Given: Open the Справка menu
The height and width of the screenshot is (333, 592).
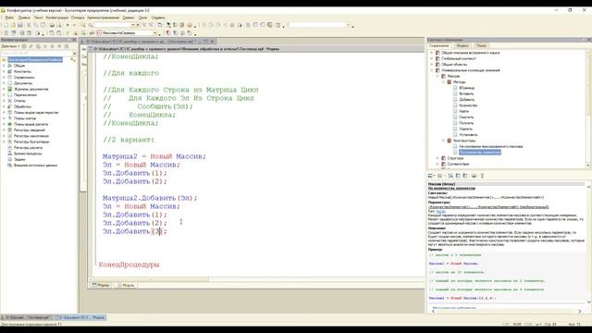Looking at the screenshot, I should (158, 18).
